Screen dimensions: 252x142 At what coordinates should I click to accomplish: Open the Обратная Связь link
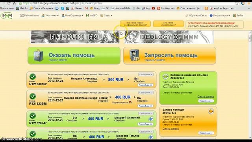(196, 15)
